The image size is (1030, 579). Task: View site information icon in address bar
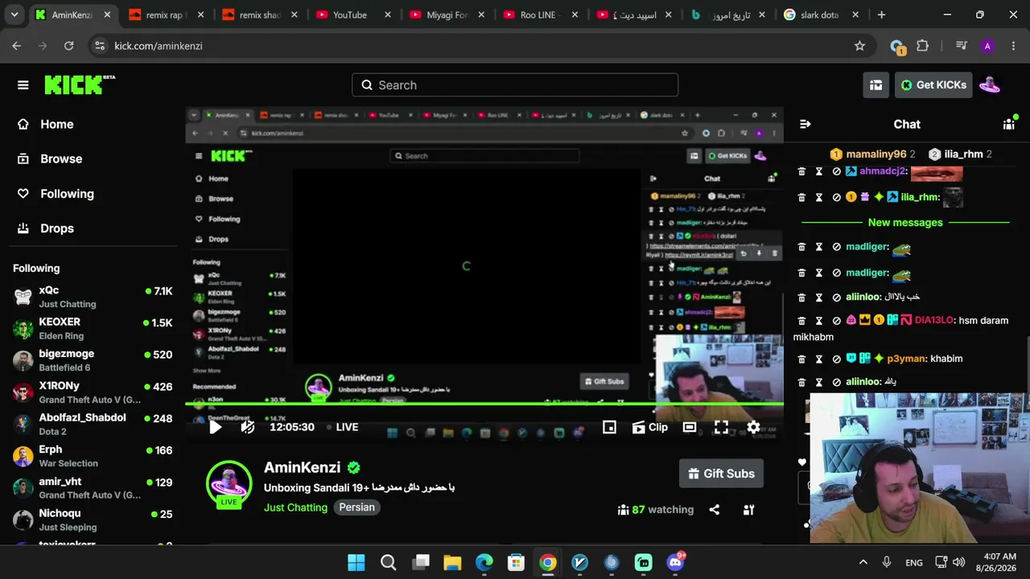pos(99,46)
